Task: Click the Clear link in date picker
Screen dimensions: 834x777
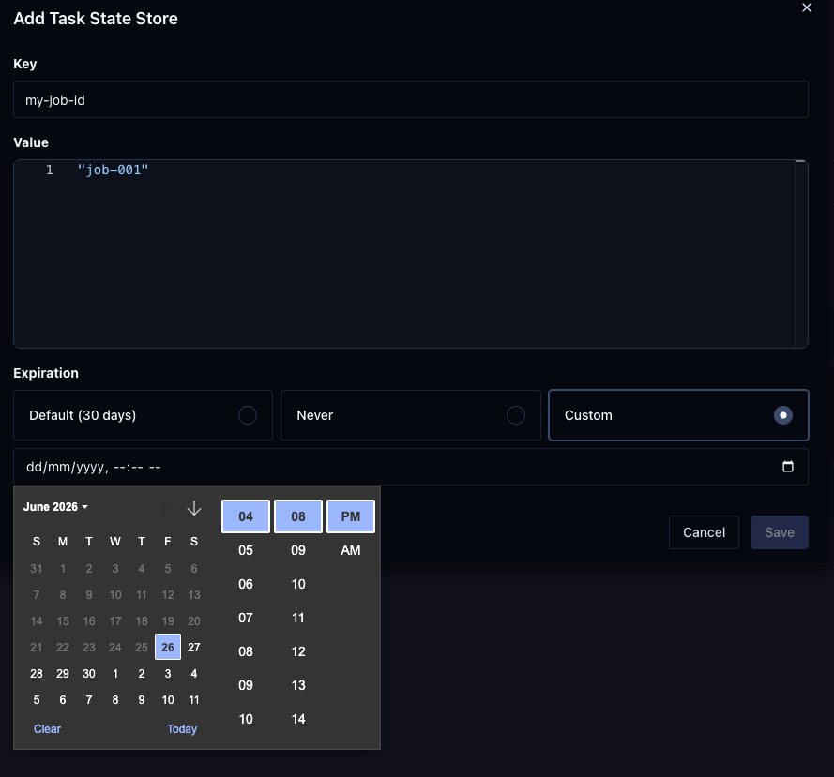Action: click(47, 728)
